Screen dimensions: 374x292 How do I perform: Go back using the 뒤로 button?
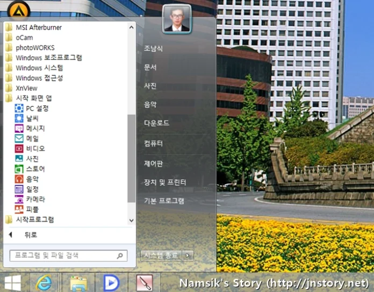[x=30, y=235]
